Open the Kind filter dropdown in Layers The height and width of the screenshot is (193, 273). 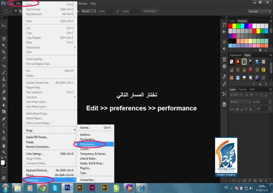coord(236,95)
